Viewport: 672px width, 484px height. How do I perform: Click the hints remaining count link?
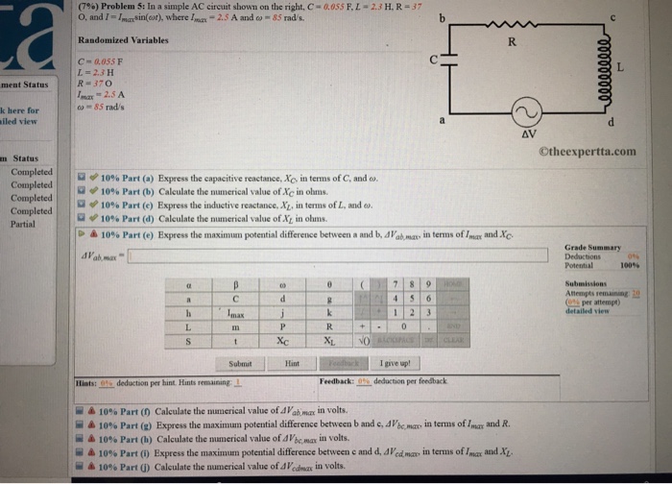point(238,382)
